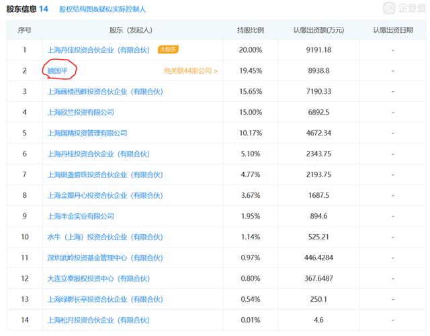Open 上海丰金实业有限公司 link
Viewport: 430px width, 336px height.
(x=81, y=217)
